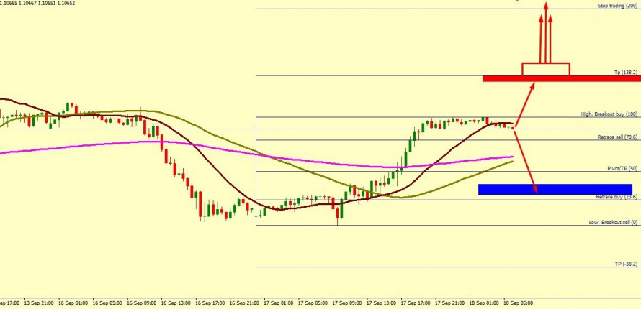This screenshot has height=309, width=641.
Task: Select the Retrace sell (78.6) label
Action: 617,137
